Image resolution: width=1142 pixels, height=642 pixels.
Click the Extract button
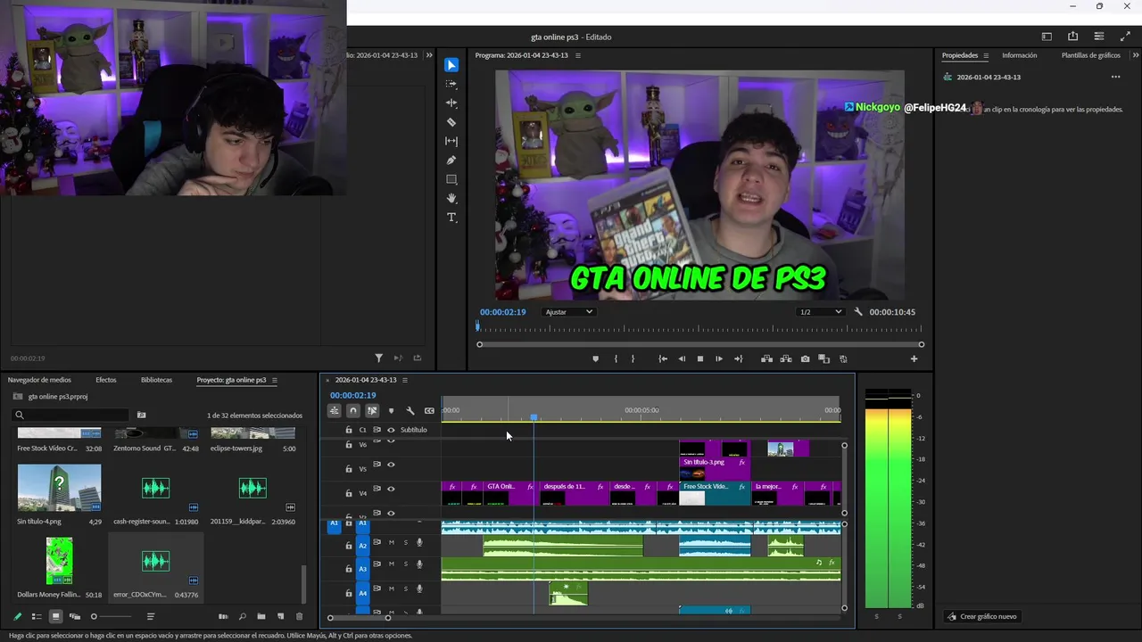click(786, 358)
